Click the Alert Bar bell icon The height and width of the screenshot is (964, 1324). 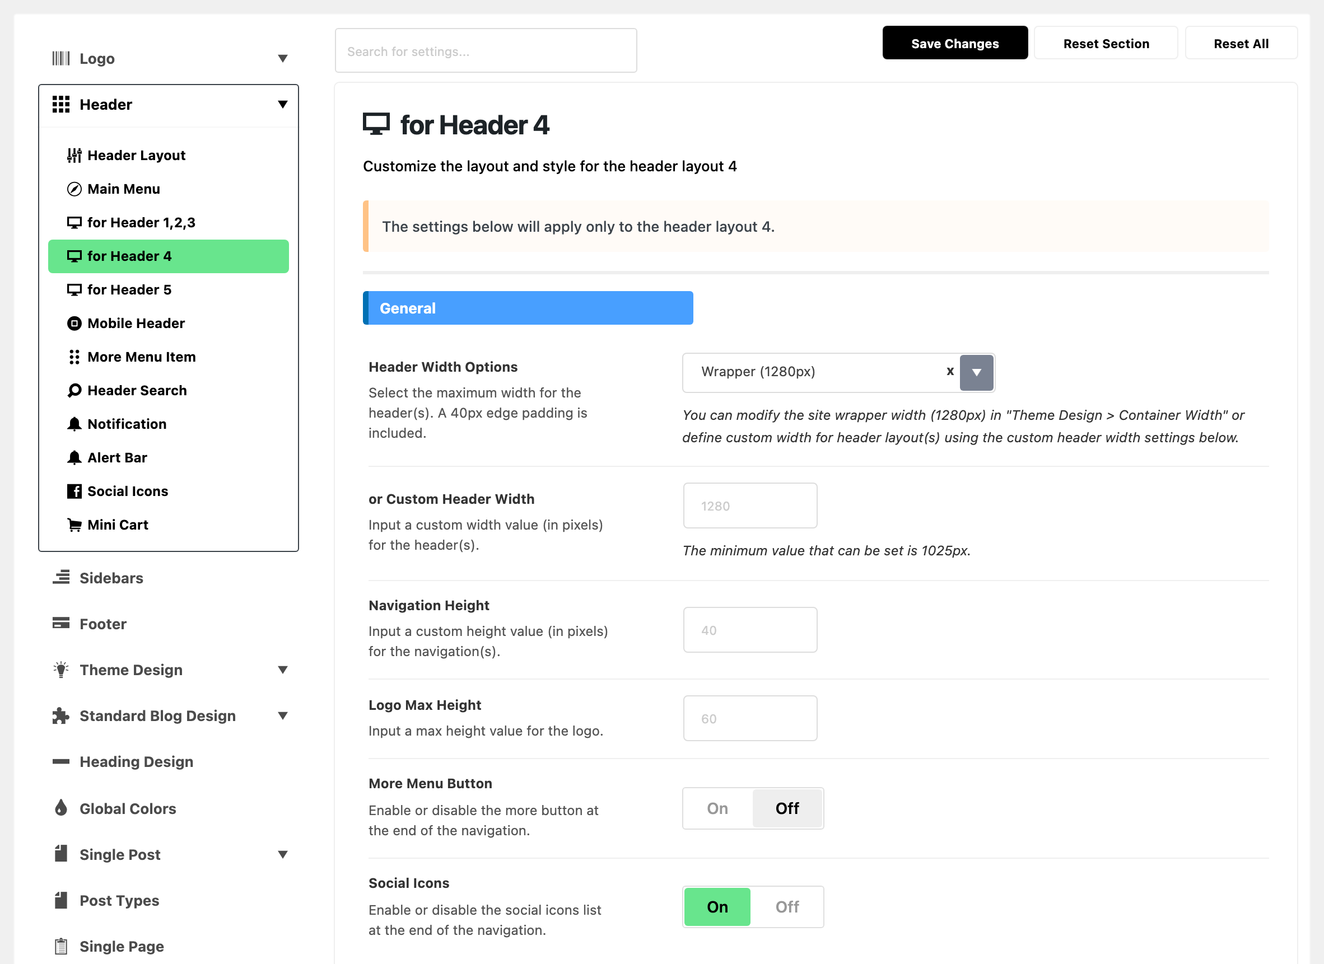click(x=74, y=457)
